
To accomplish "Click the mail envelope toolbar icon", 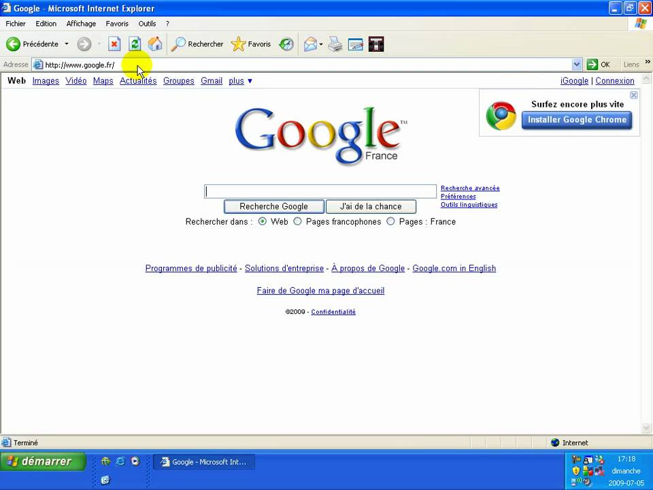I will point(310,44).
